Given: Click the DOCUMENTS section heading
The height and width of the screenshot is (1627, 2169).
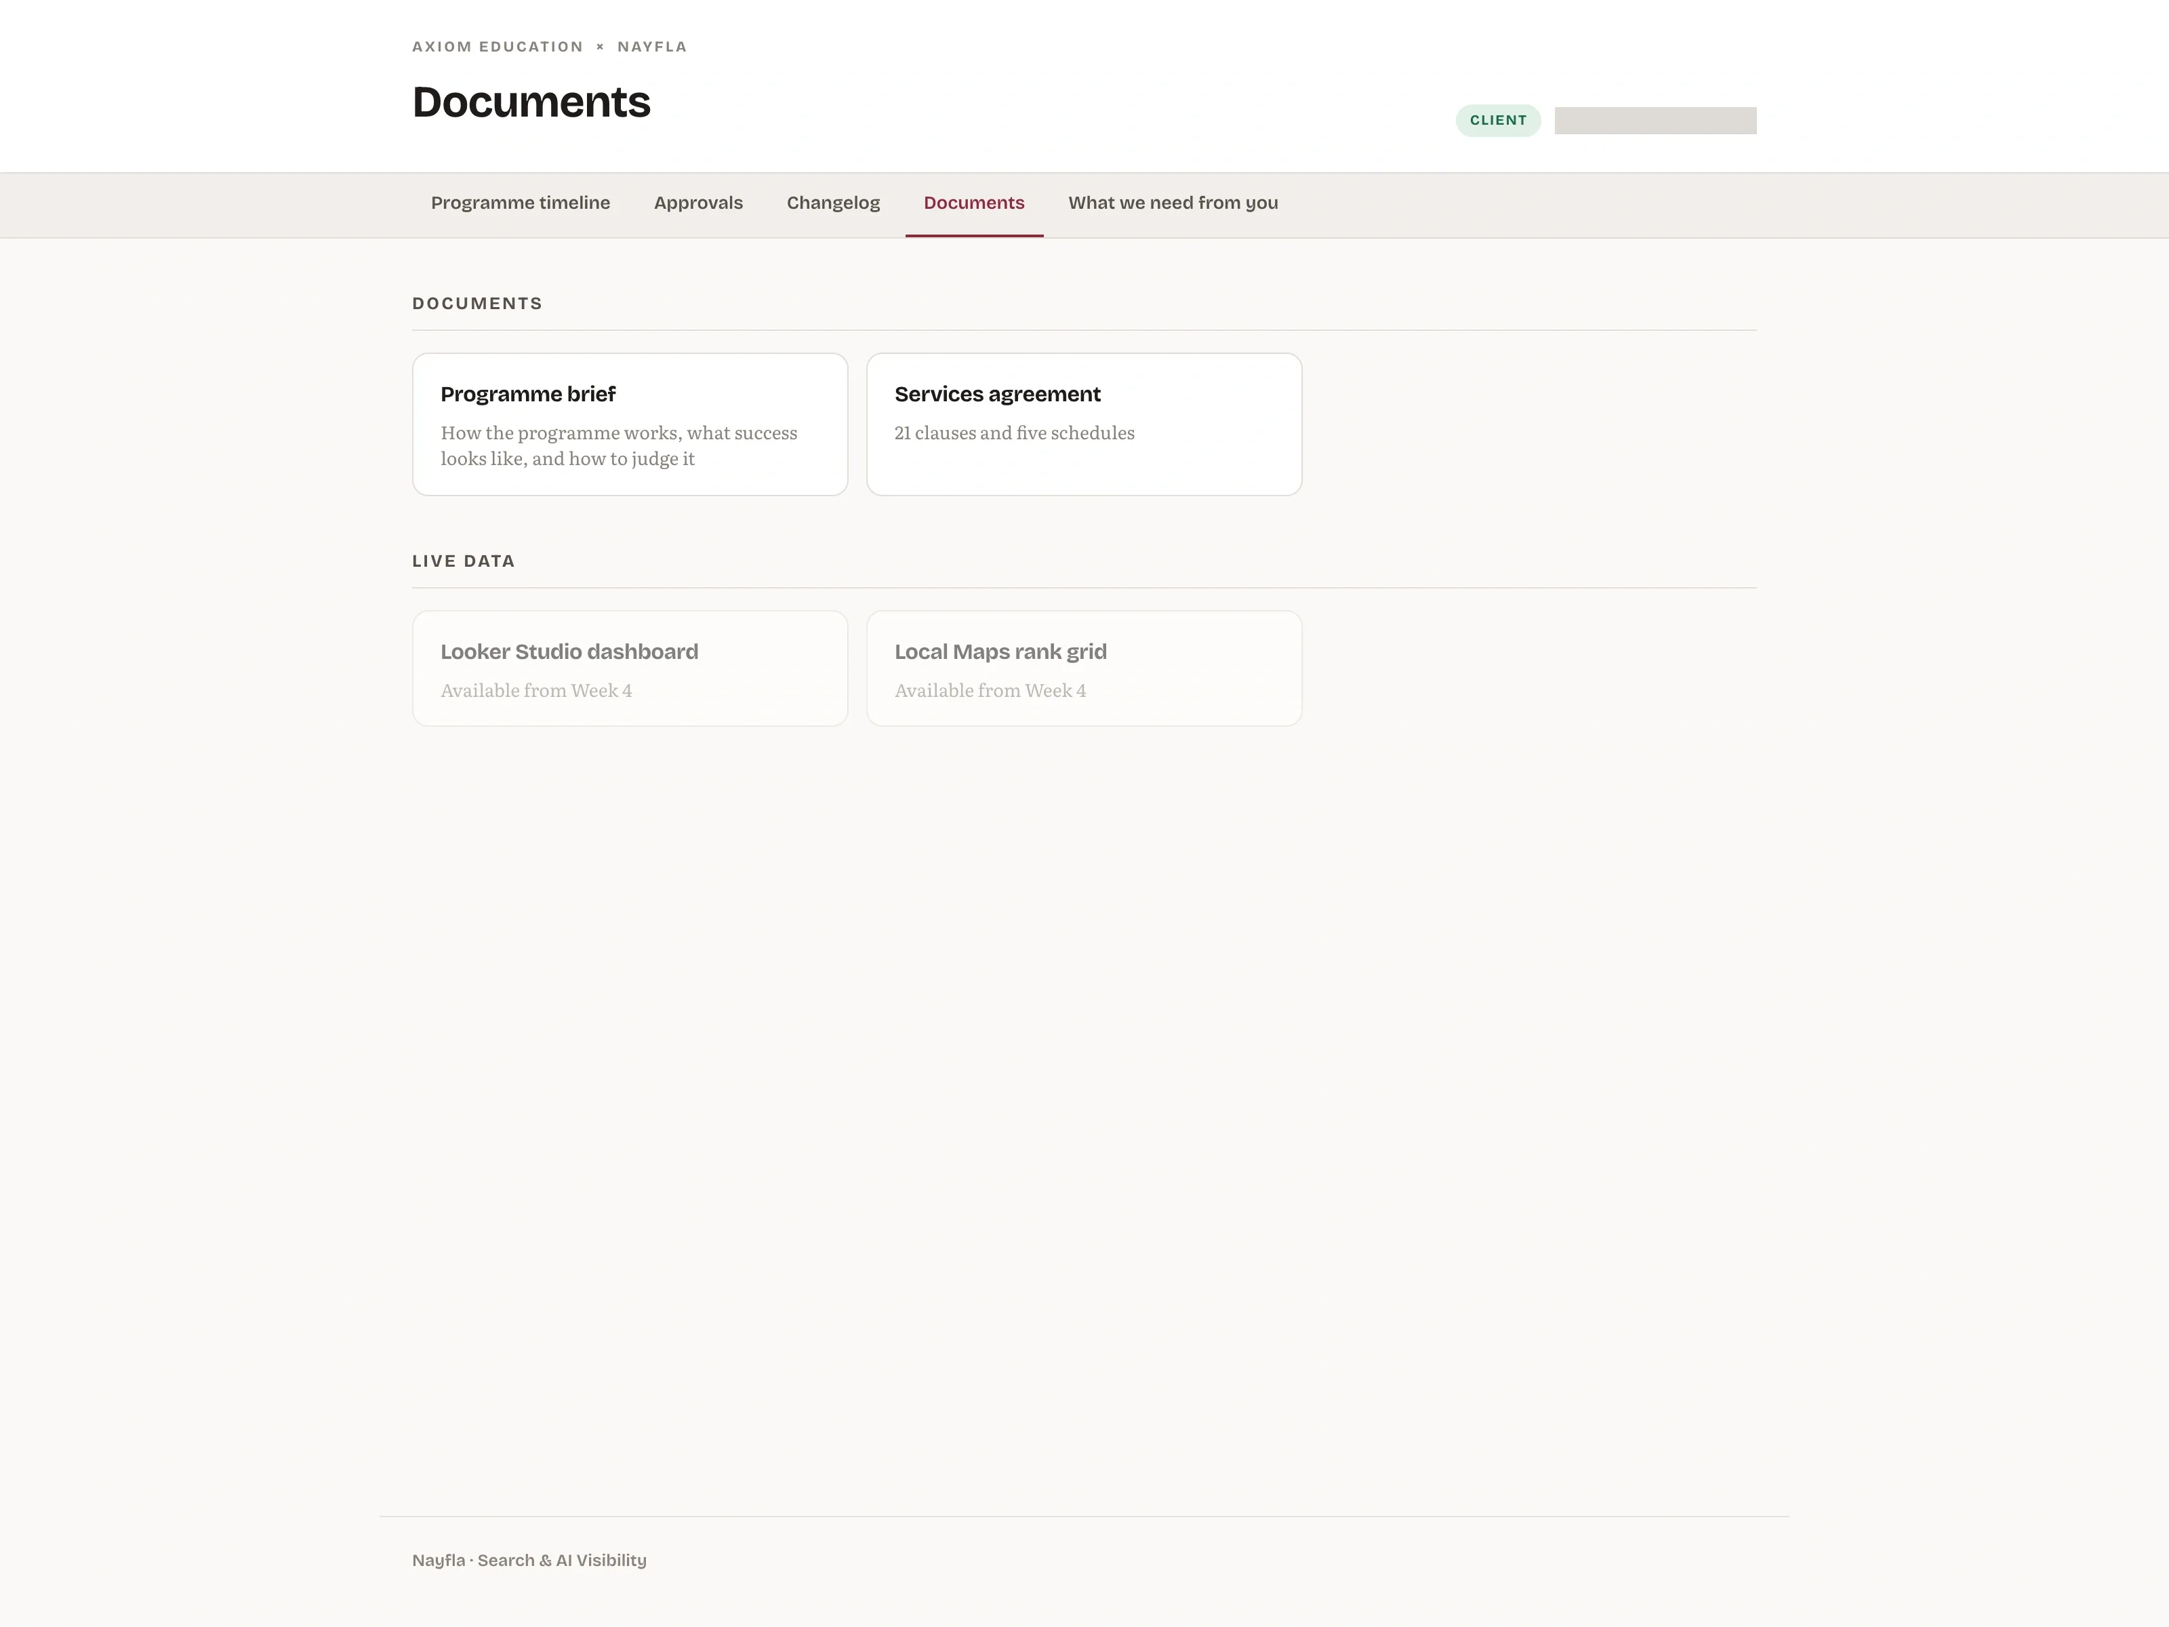Looking at the screenshot, I should coord(477,303).
